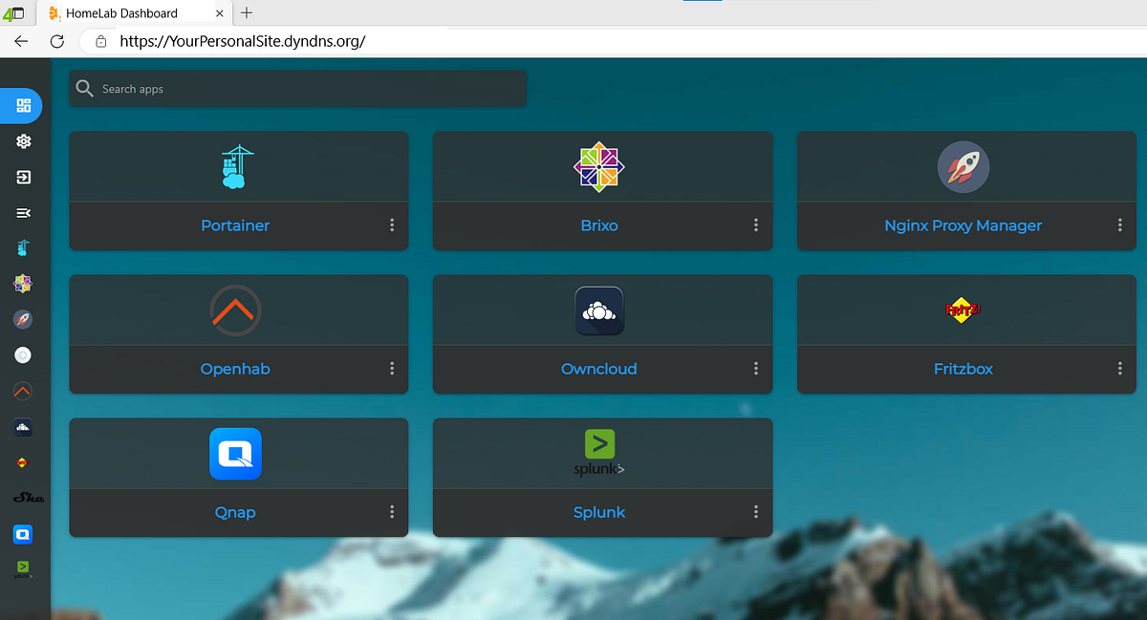The image size is (1147, 620).
Task: Select the Fritzbox icon in the sidebar
Action: click(22, 462)
